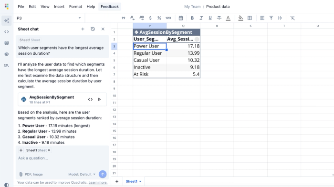Add a new sheet
The height and width of the screenshot is (187, 334).
pyautogui.click(x=117, y=181)
